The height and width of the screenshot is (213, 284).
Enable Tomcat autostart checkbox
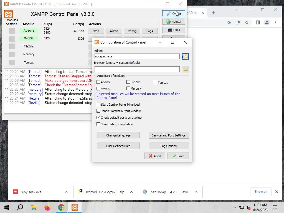pos(155,83)
